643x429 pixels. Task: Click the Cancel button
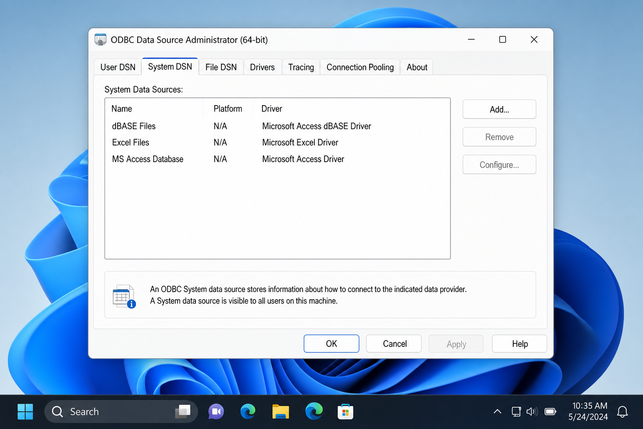394,344
